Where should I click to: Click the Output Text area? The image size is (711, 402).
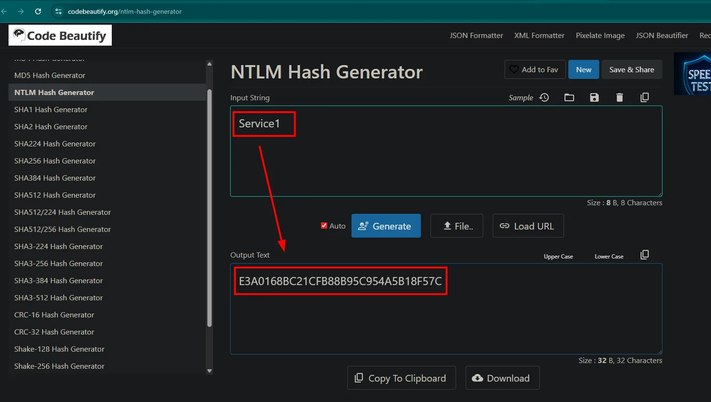pyautogui.click(x=446, y=309)
